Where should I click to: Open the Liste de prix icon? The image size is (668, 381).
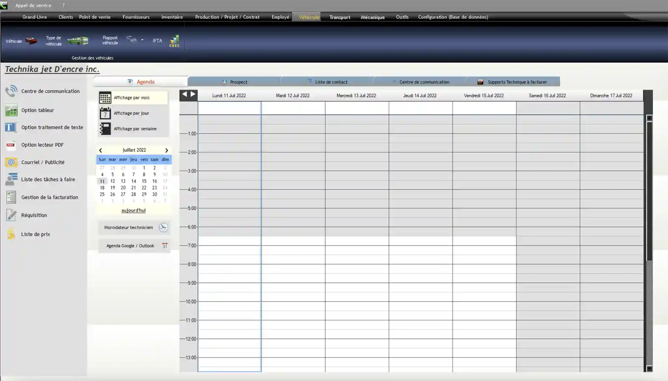[11, 234]
